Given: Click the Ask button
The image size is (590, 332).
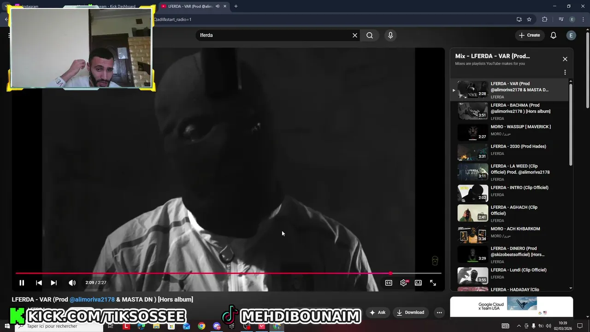Looking at the screenshot, I should click(x=377, y=312).
